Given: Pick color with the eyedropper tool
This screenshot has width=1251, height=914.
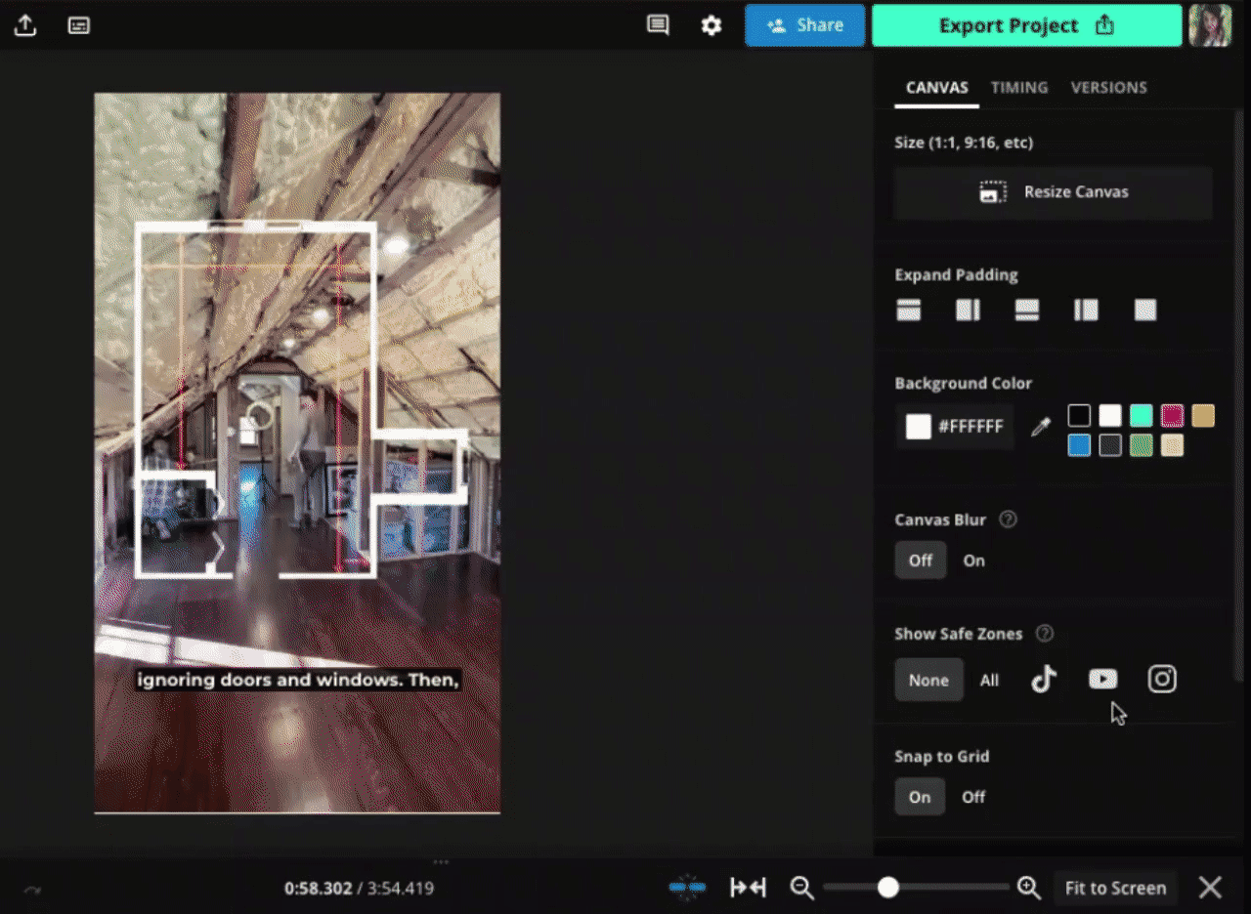Looking at the screenshot, I should click(x=1041, y=427).
